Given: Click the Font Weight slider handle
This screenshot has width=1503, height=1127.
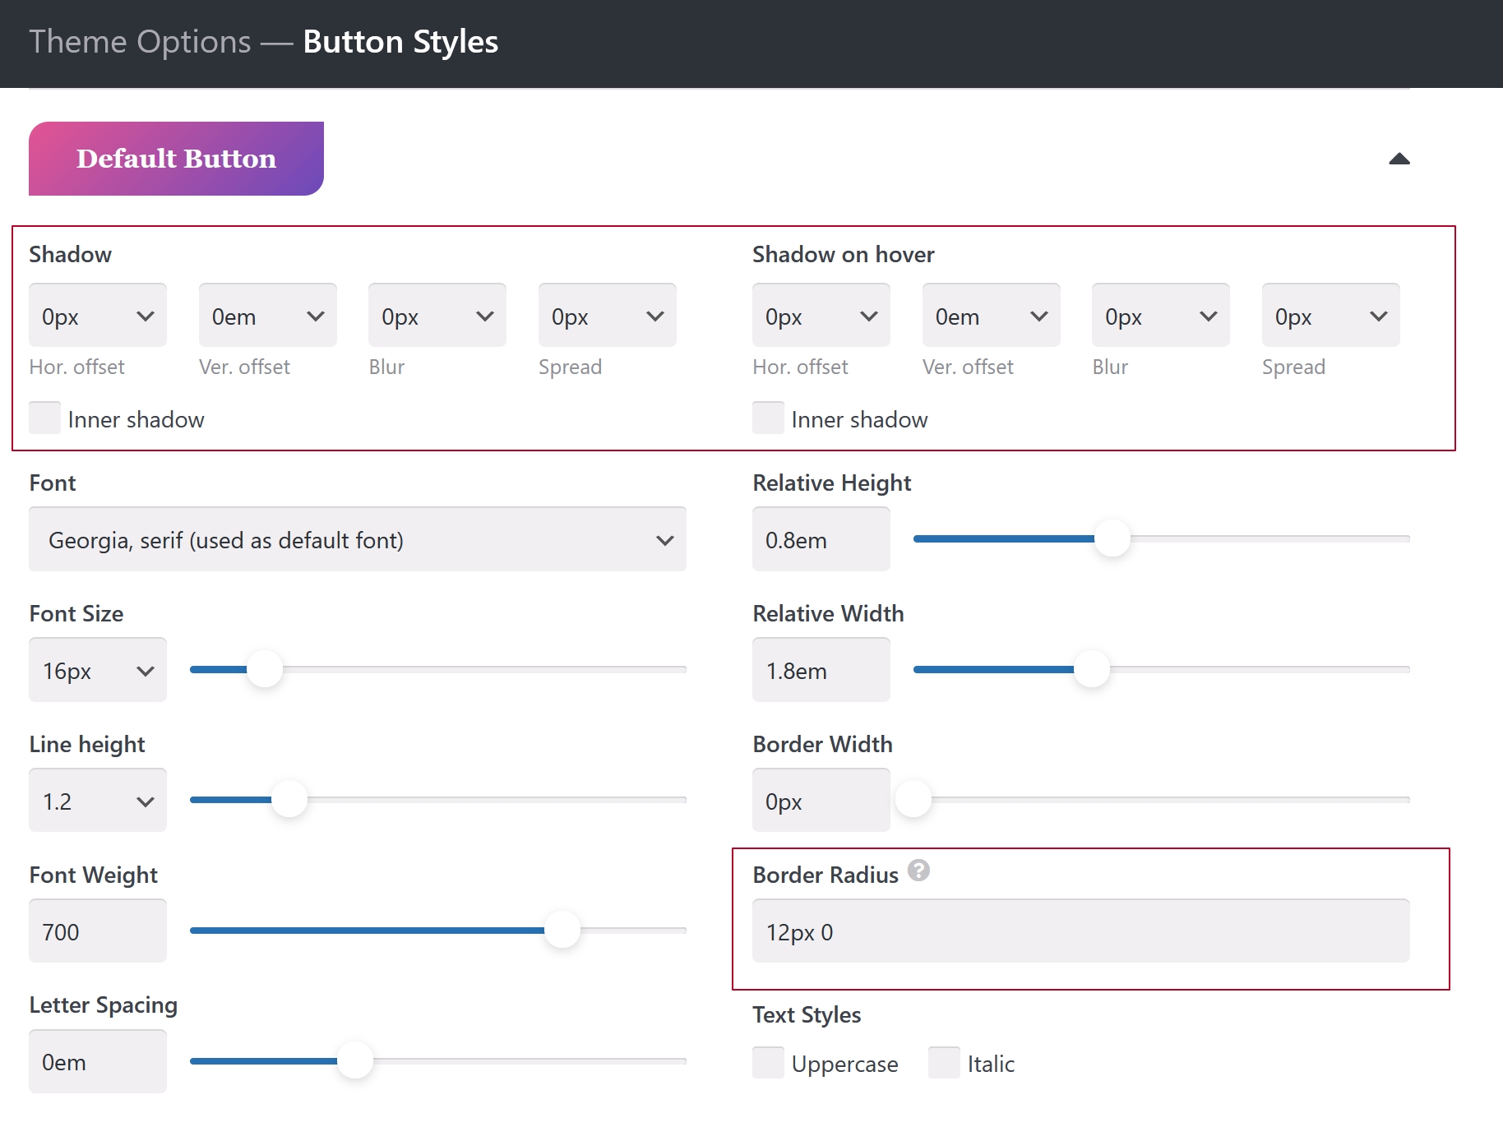Looking at the screenshot, I should [562, 931].
